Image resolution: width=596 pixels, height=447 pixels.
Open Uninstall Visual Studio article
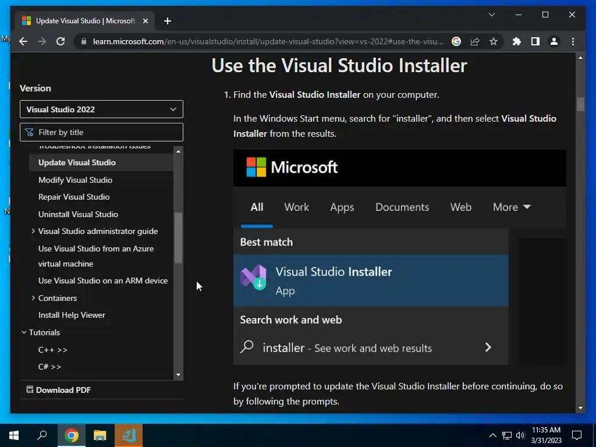(78, 214)
